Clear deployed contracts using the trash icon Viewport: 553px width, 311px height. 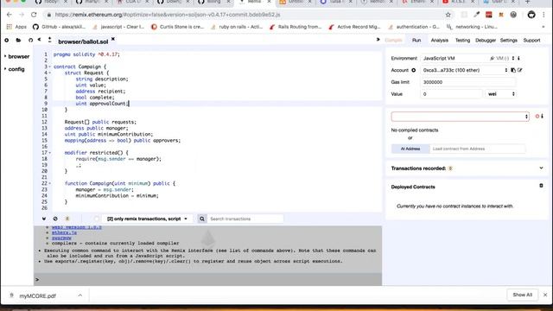tap(541, 186)
